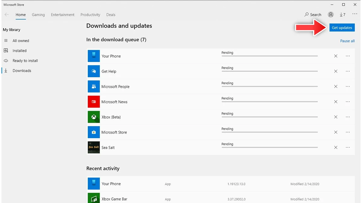Open more options for Microsoft News download

click(x=348, y=102)
